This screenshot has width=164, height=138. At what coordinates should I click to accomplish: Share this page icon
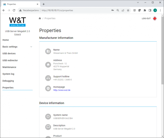point(123,10)
